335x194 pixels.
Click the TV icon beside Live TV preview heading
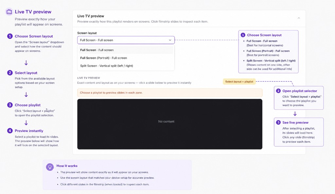coord(9,12)
